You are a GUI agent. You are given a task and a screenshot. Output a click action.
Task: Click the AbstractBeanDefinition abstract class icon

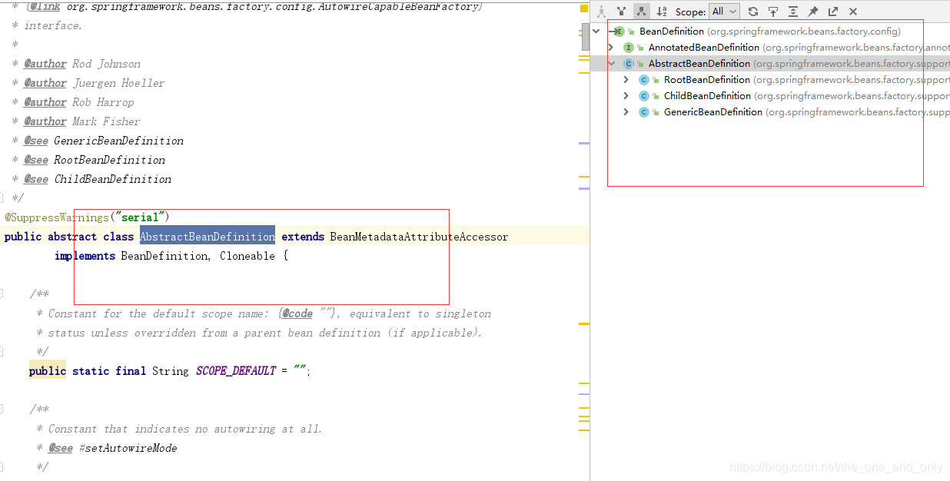pos(629,64)
